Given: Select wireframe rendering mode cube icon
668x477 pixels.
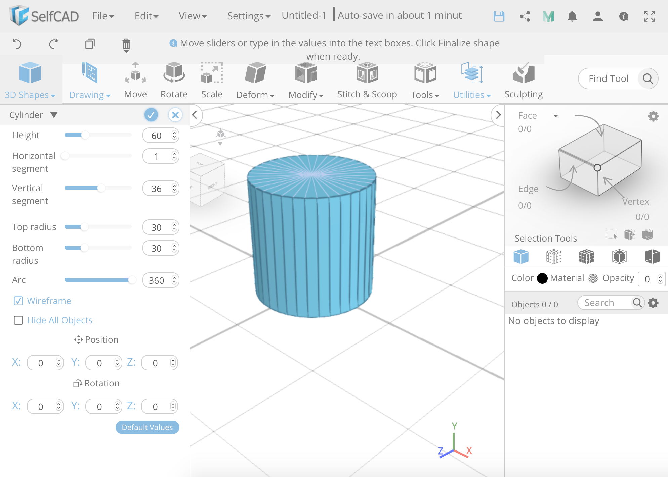Looking at the screenshot, I should (554, 257).
